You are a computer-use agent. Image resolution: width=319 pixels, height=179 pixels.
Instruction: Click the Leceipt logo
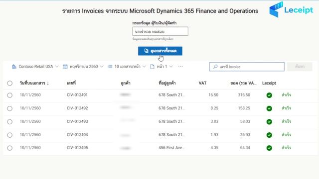pos(291,9)
